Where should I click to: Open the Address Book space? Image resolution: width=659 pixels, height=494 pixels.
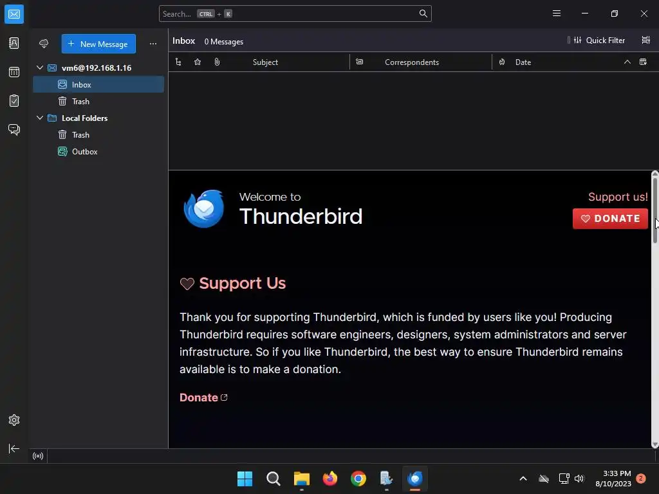(14, 43)
